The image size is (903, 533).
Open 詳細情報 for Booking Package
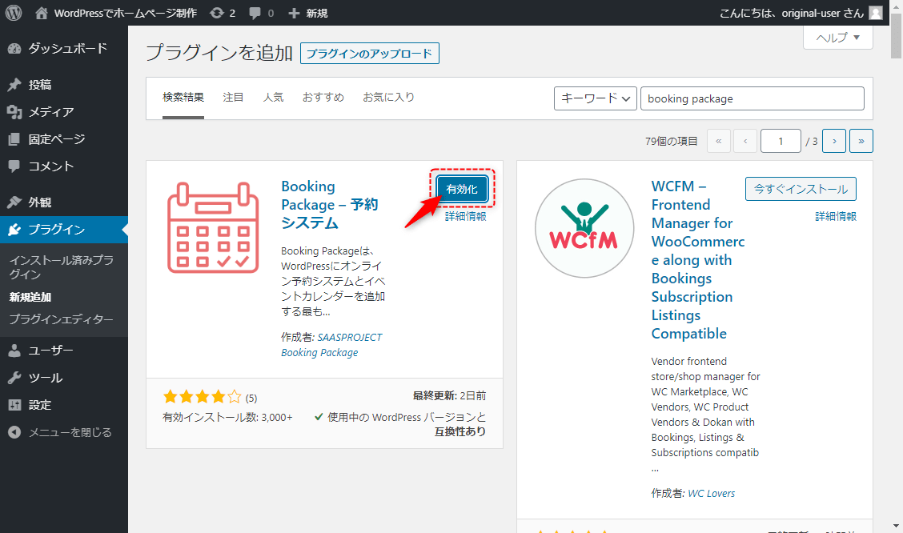click(465, 216)
